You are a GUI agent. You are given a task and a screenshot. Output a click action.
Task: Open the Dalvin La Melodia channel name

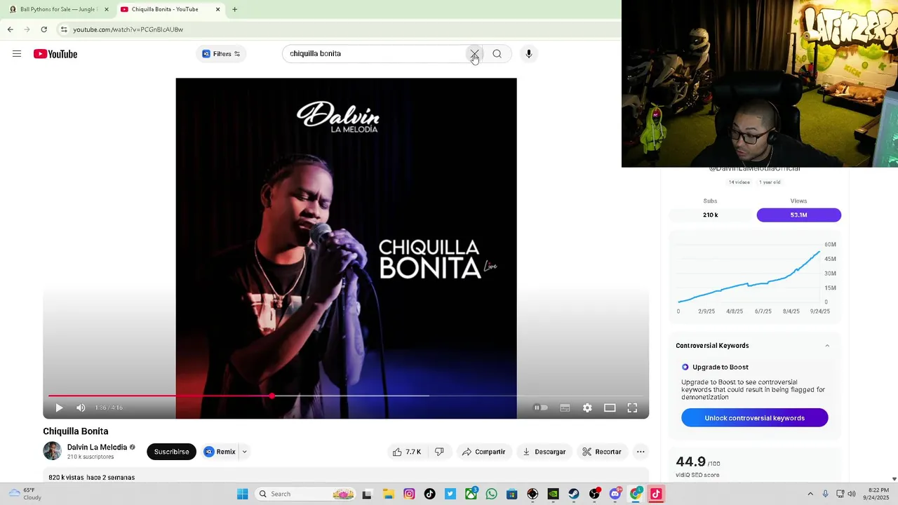97,447
